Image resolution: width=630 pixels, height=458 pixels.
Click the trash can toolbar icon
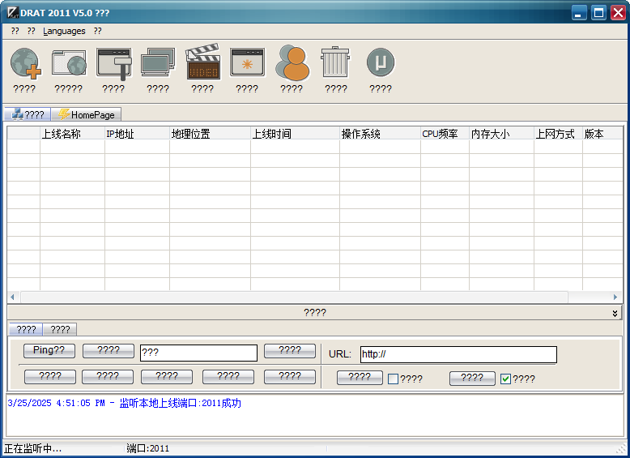tap(336, 63)
